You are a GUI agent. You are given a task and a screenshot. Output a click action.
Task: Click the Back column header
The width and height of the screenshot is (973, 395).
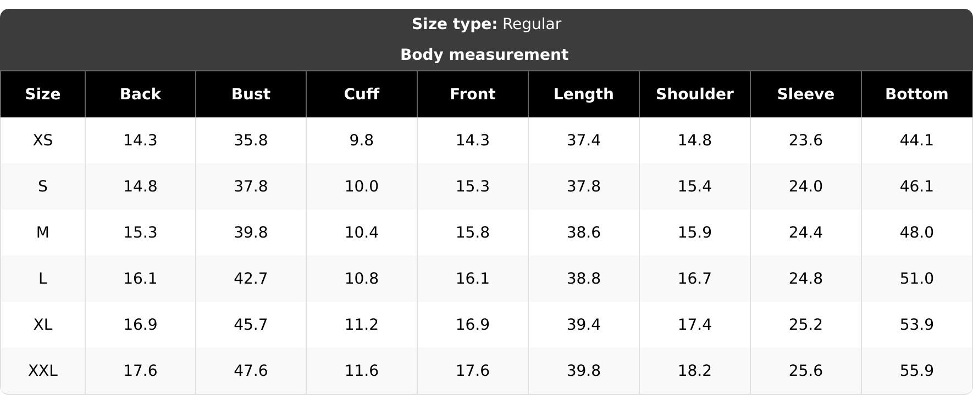(x=140, y=94)
